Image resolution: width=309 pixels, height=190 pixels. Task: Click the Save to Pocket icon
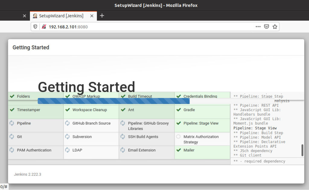[266, 27]
